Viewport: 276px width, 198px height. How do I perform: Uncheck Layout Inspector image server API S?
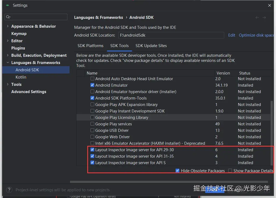pos(92,162)
